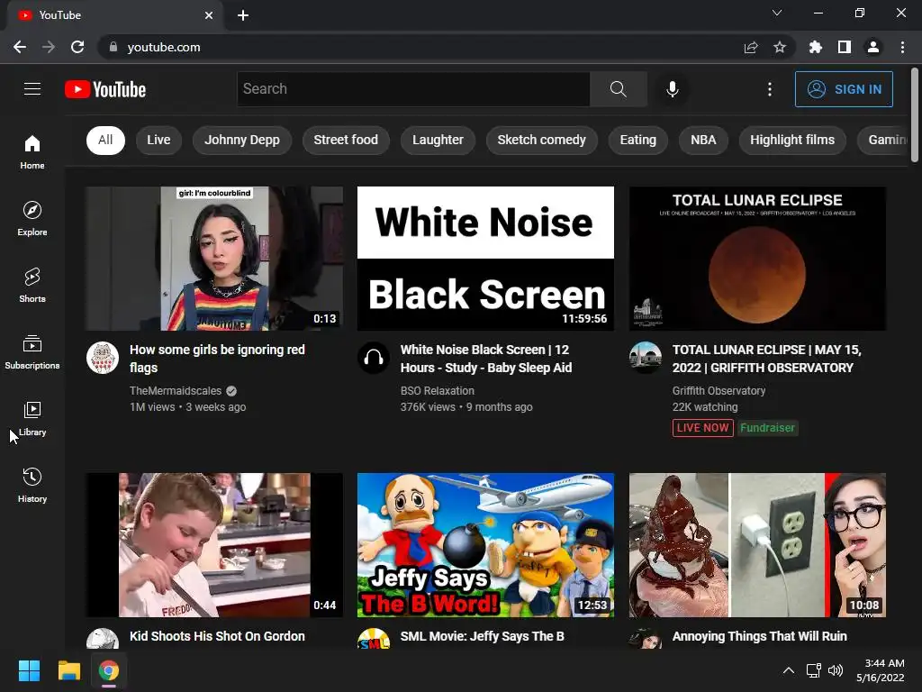Play the lunar eclipse thumbnail
The height and width of the screenshot is (692, 922).
(x=757, y=259)
